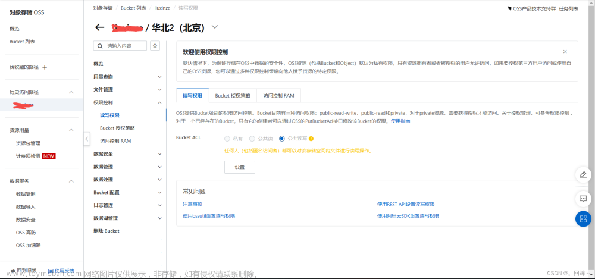The image size is (595, 279).
Task: Open 使用REST API设置读写权限 link
Action: pos(406,204)
